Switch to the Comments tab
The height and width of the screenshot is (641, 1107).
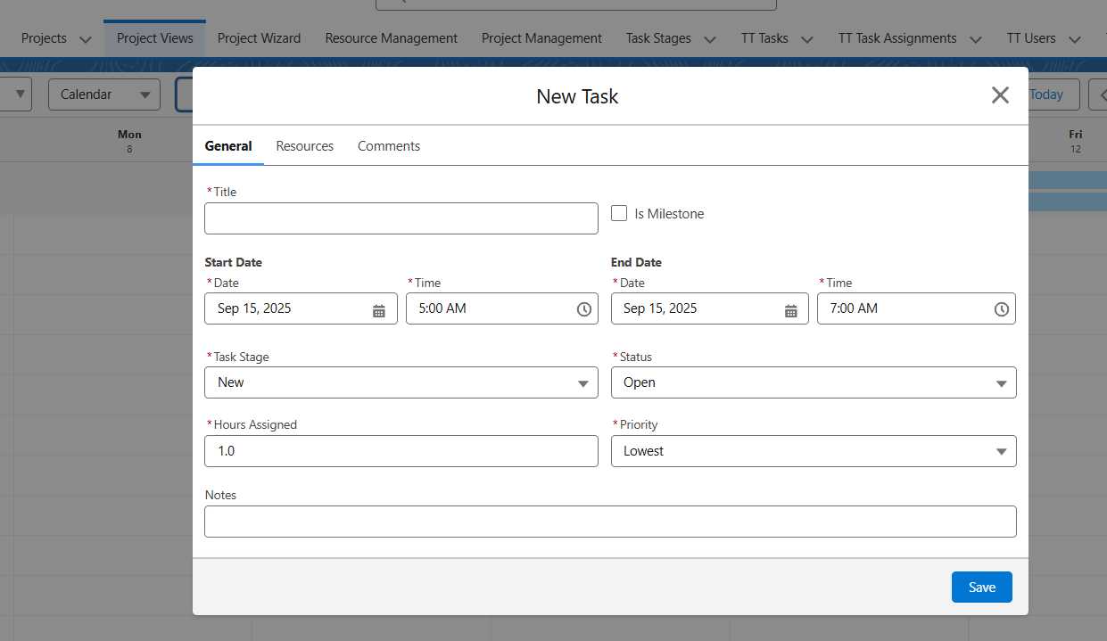click(x=389, y=146)
